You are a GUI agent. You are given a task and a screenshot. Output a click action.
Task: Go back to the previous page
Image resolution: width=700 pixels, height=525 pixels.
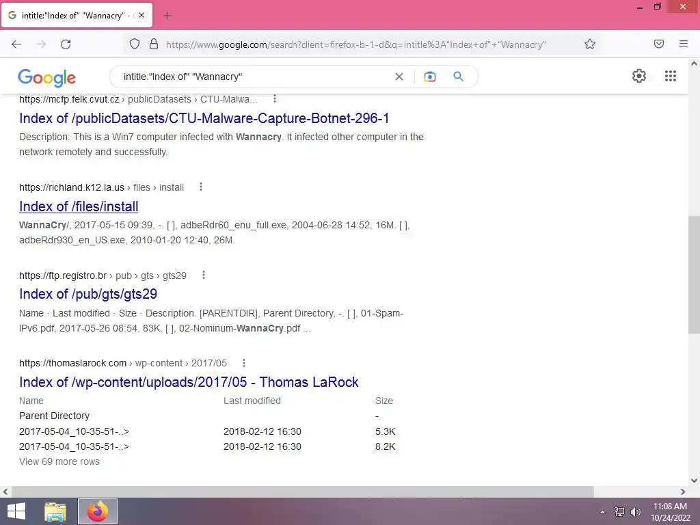coord(16,44)
